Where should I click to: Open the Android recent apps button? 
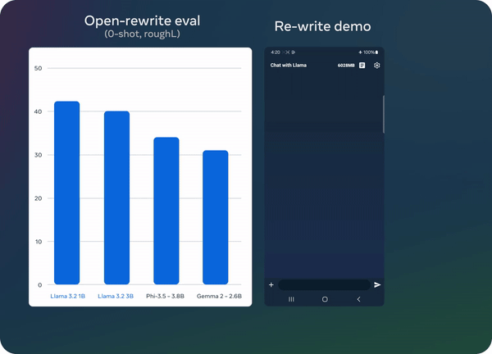(x=290, y=300)
